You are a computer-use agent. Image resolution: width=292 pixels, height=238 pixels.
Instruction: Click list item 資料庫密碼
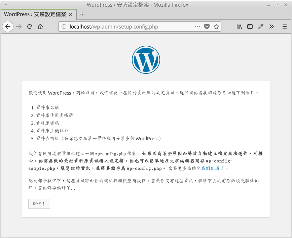click(x=47, y=123)
